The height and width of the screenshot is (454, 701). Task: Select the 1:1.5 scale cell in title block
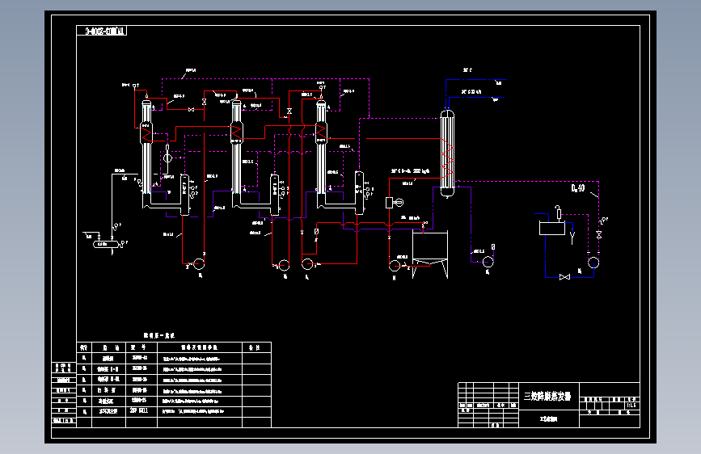[x=631, y=406]
